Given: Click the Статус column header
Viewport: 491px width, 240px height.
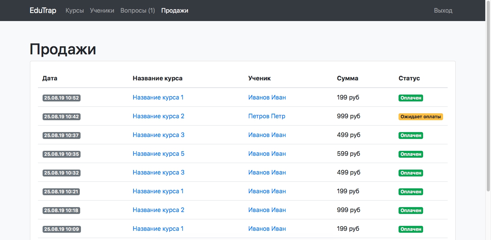Looking at the screenshot, I should (409, 78).
